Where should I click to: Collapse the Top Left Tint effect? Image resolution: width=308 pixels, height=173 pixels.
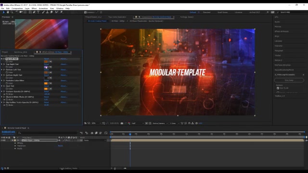click(x=2, y=59)
